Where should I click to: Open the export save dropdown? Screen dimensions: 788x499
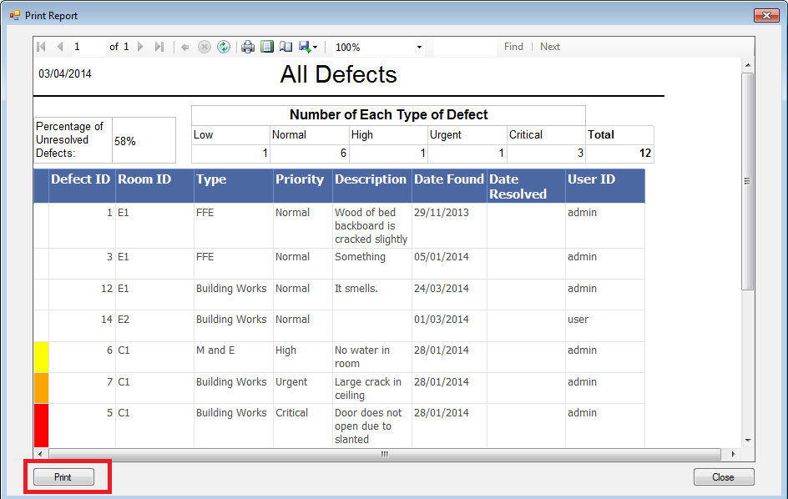(x=308, y=48)
